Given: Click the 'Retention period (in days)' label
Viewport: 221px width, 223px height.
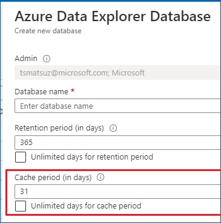Looking at the screenshot, I should (59, 128).
